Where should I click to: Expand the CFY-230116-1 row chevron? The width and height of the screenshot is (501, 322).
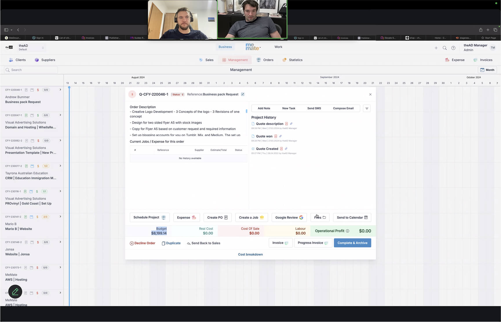tap(60, 191)
